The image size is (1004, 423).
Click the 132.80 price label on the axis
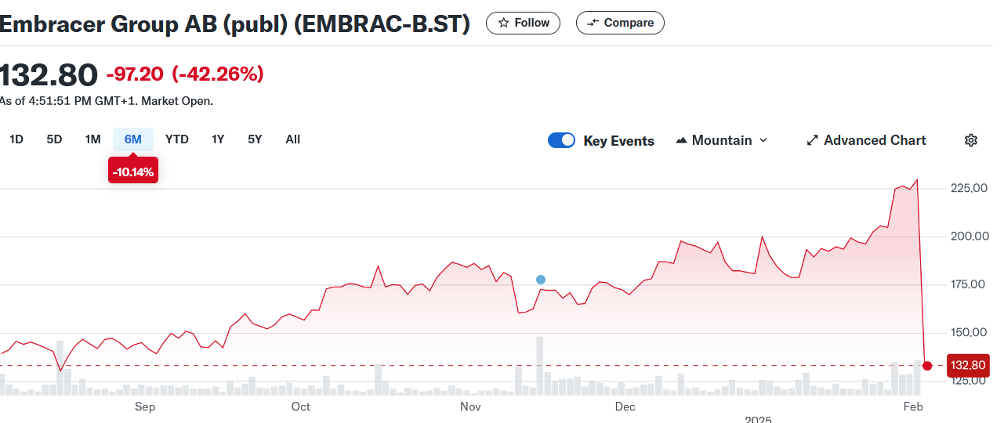click(x=967, y=365)
